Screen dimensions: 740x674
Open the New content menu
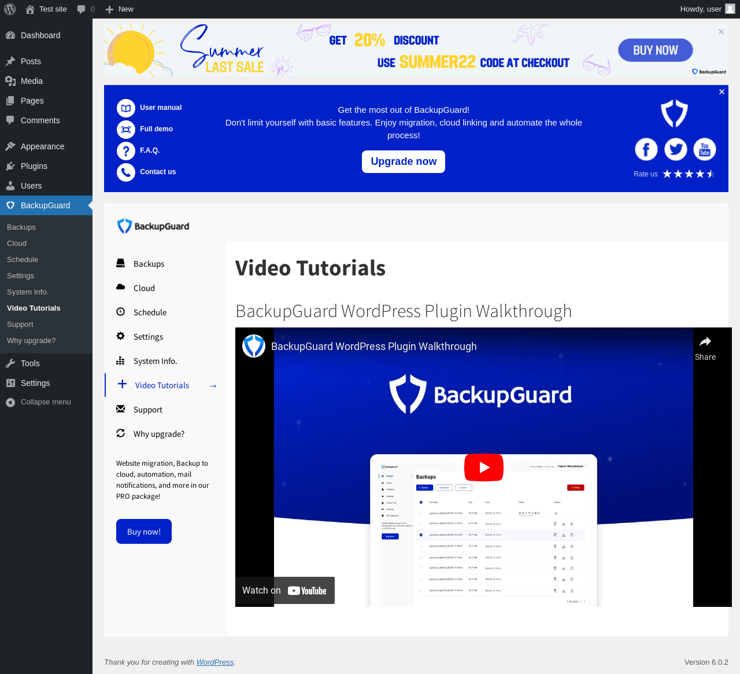click(120, 9)
